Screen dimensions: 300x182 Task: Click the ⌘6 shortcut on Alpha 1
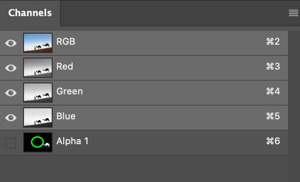(x=273, y=141)
